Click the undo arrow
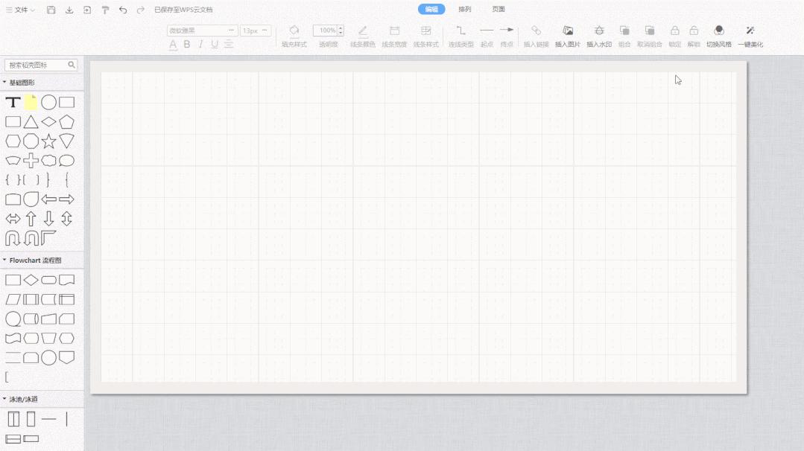Screen dimensions: 804x451 [123, 10]
